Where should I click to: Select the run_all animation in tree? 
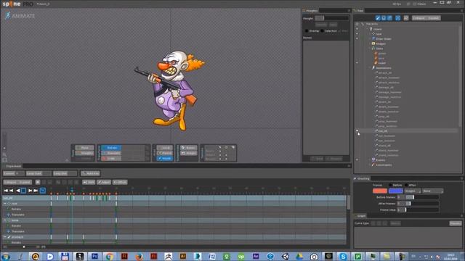(x=383, y=130)
